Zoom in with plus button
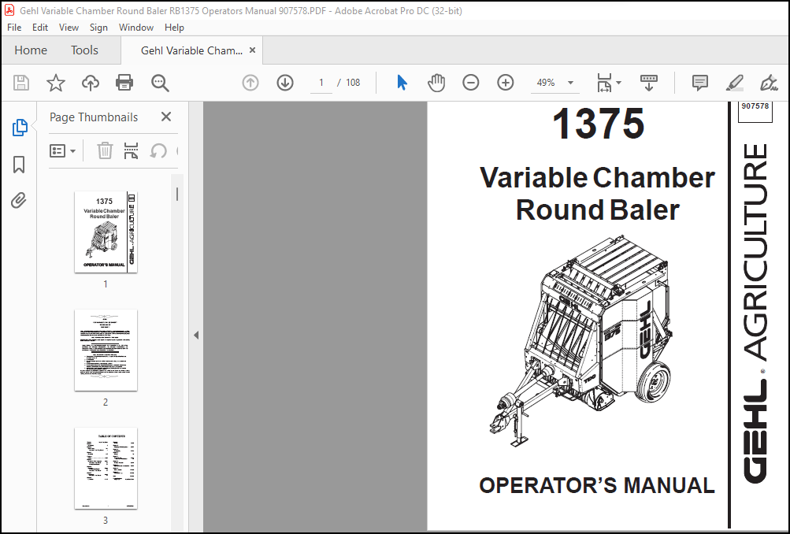790x534 pixels. pos(506,83)
